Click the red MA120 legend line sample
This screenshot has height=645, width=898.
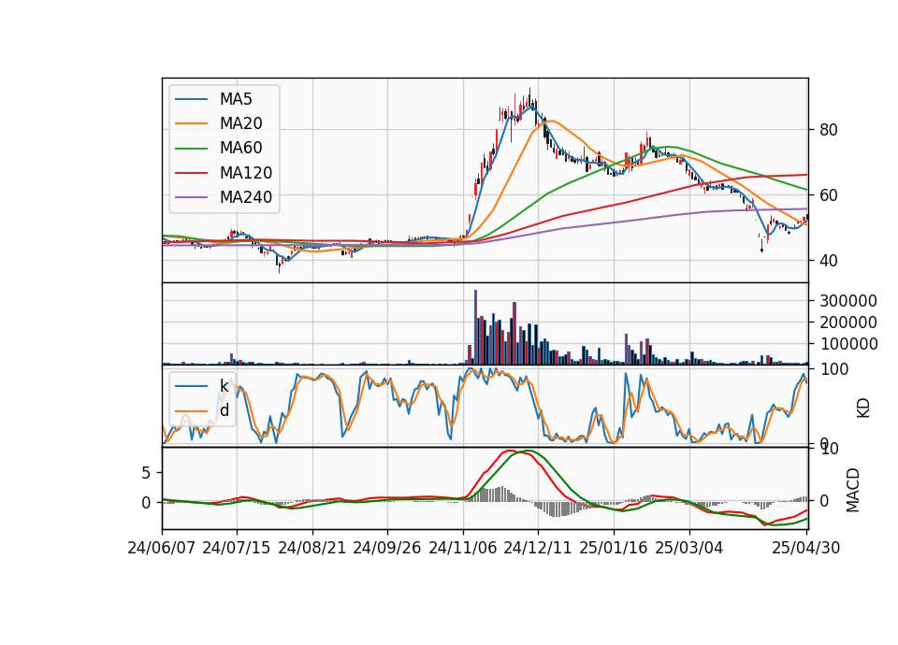[x=191, y=173]
